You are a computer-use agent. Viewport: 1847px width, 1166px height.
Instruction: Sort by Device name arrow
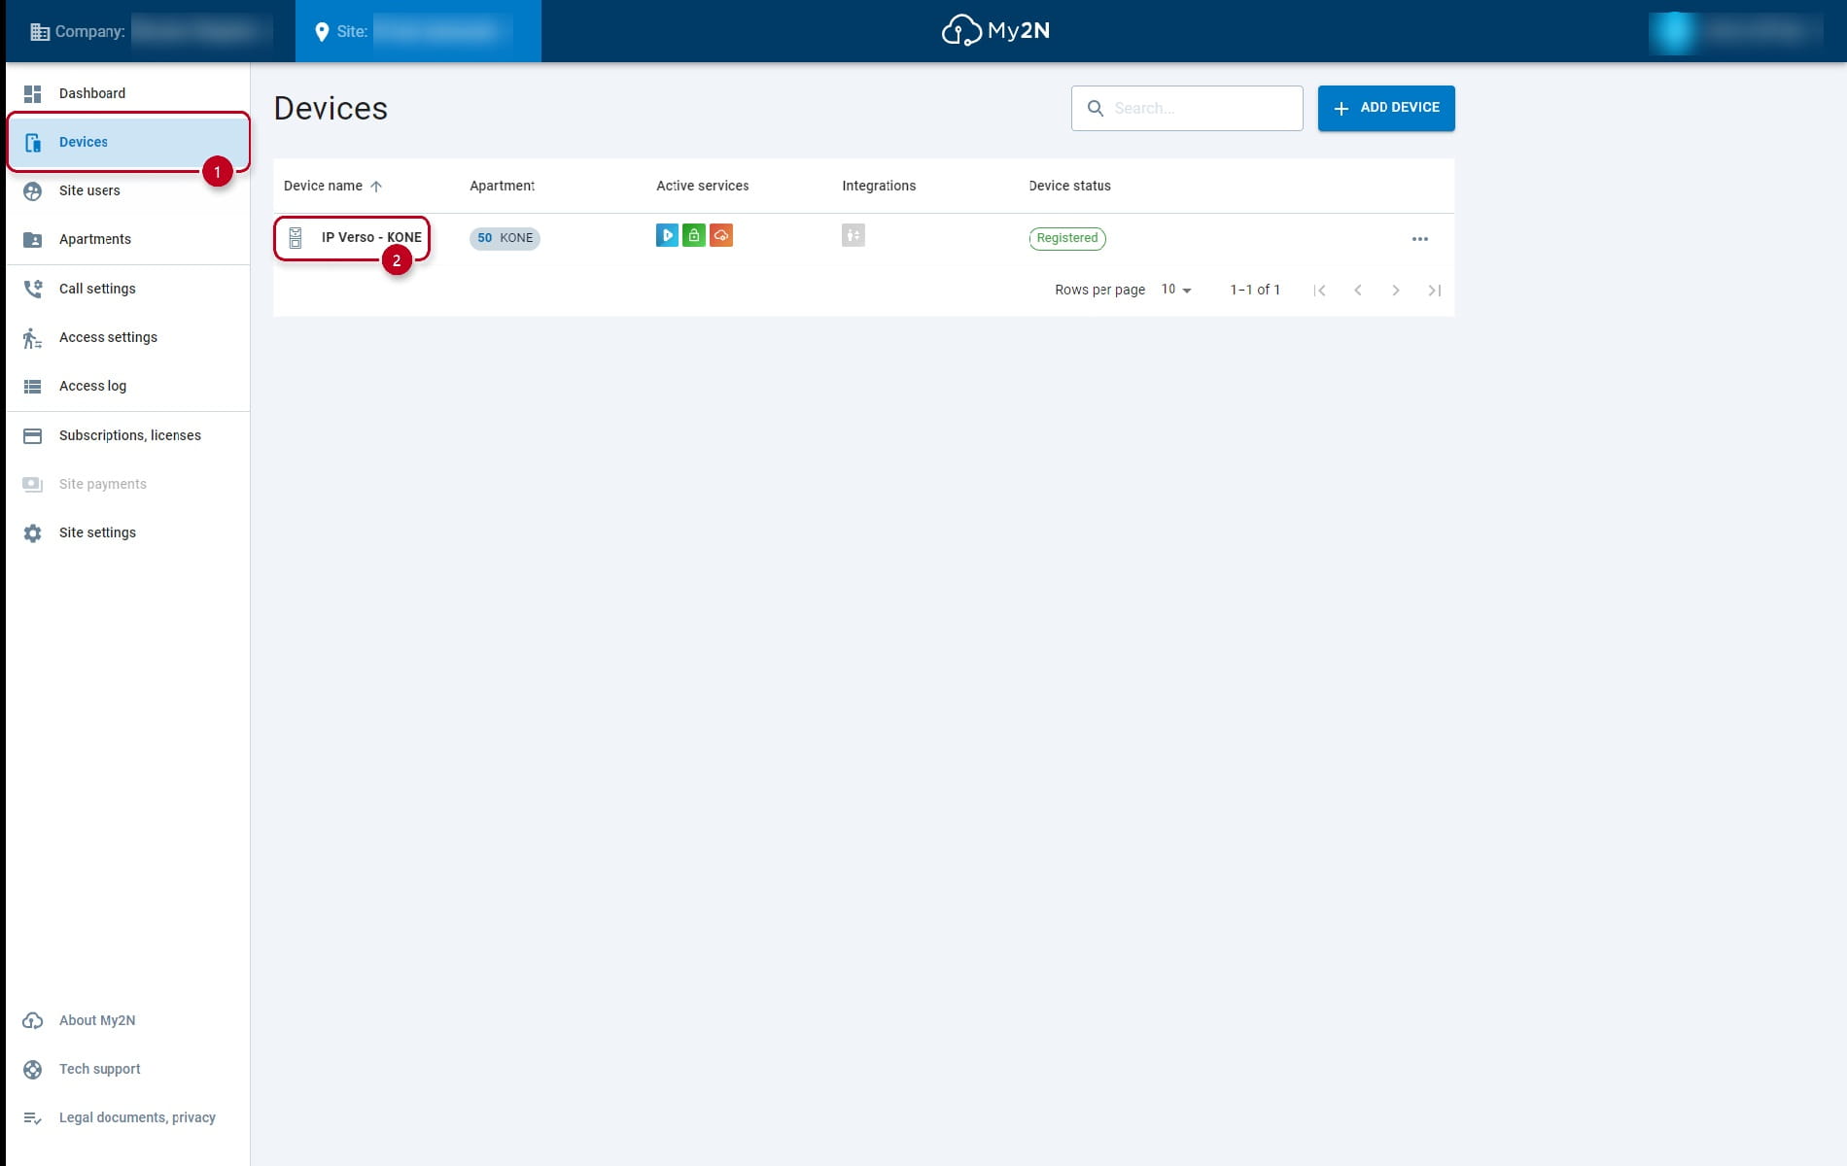[376, 187]
